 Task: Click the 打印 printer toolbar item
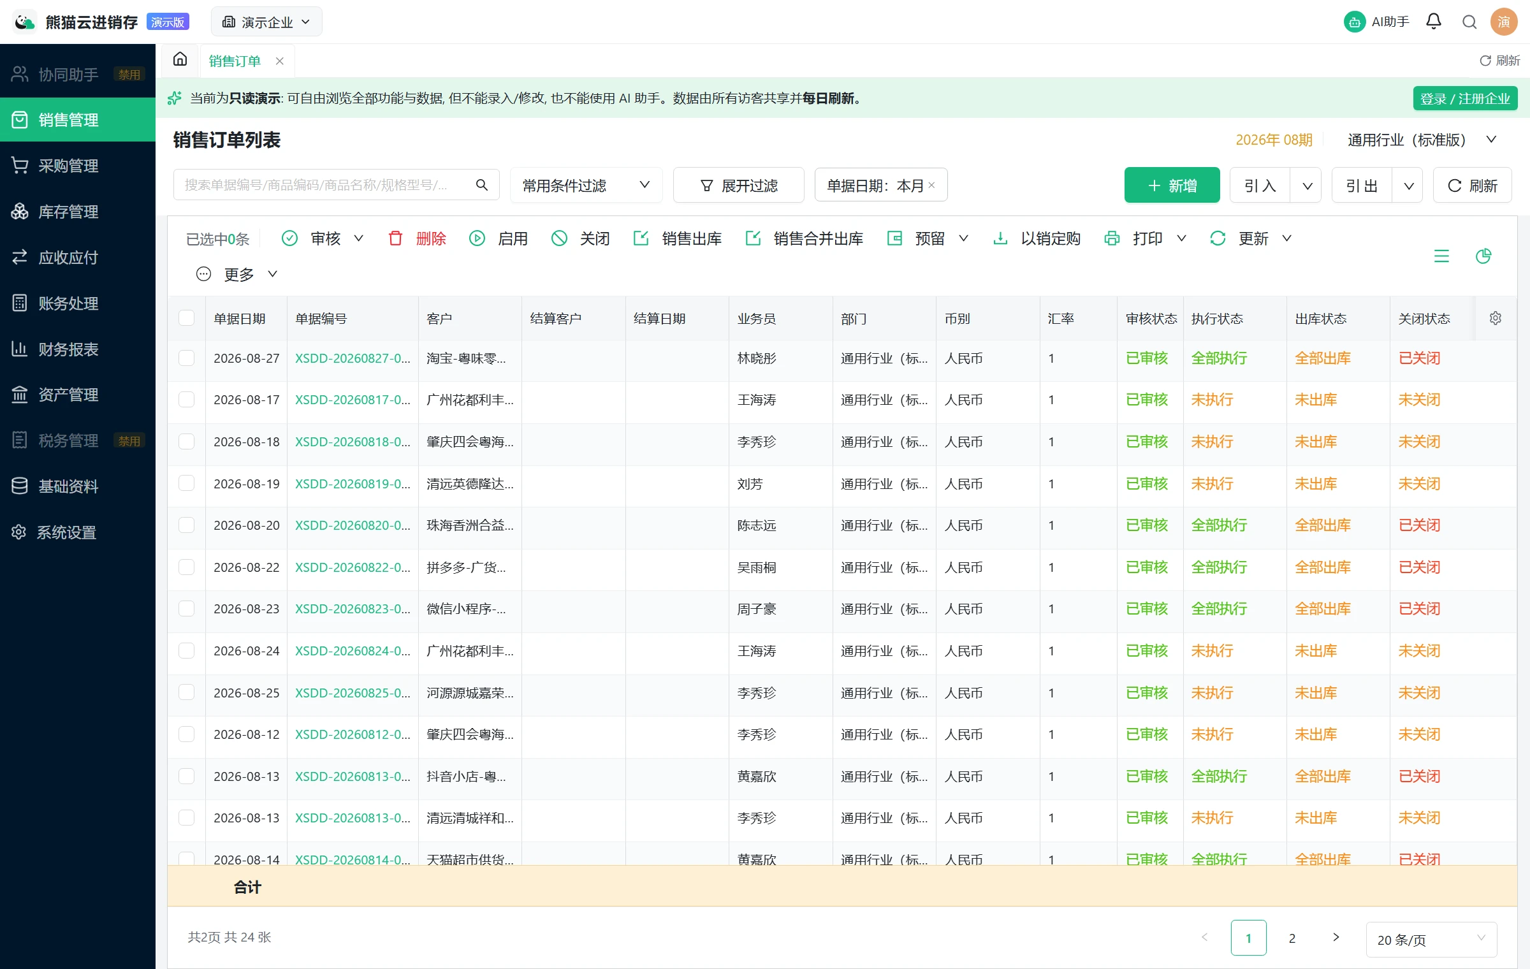coord(1145,238)
